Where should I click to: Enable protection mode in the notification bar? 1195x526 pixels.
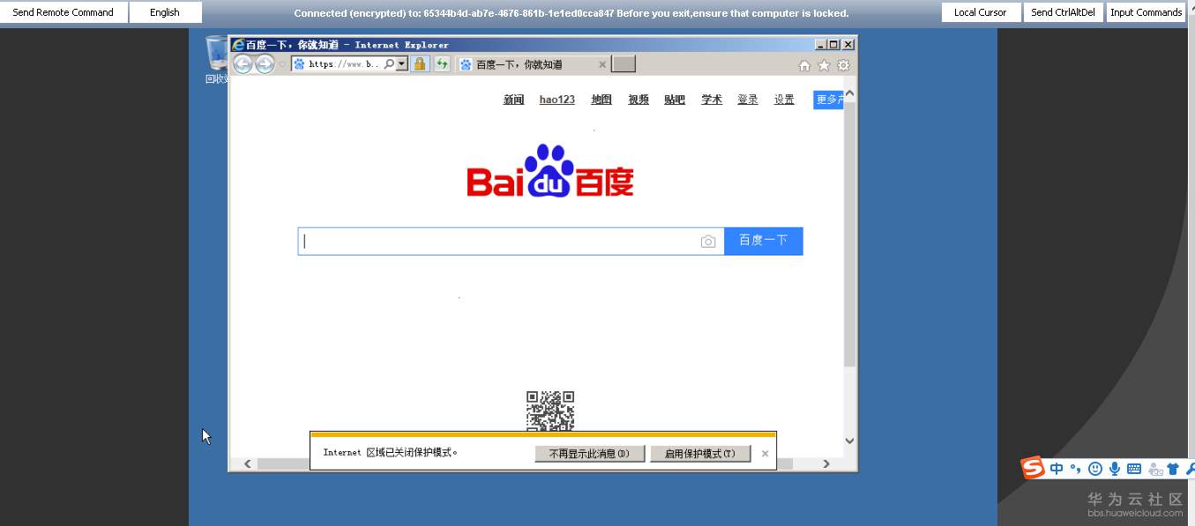(700, 453)
